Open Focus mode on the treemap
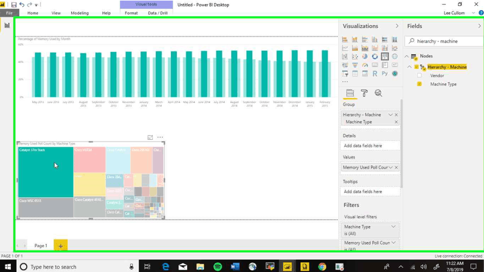 pos(150,137)
